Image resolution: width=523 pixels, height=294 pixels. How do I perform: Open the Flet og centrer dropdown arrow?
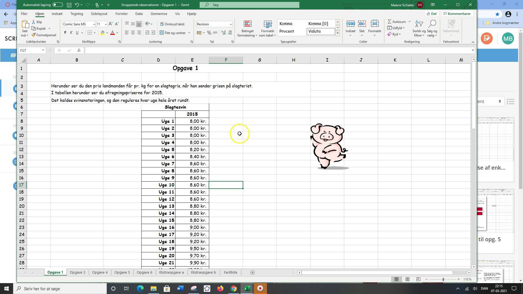point(189,33)
